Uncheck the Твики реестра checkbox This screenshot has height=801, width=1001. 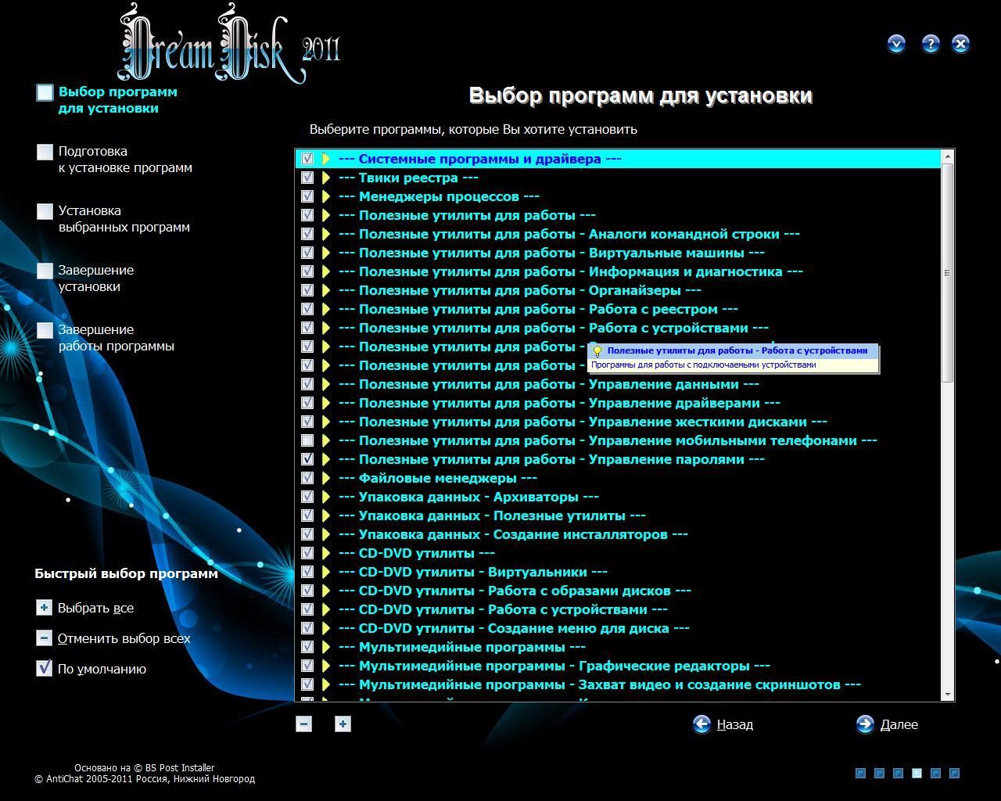point(307,178)
